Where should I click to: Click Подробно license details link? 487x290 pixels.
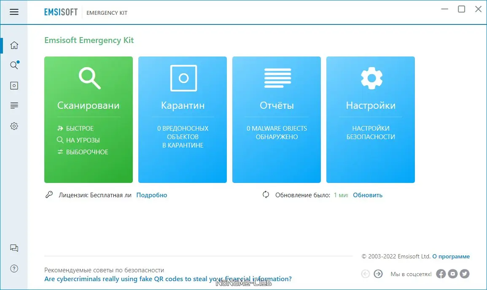(151, 195)
